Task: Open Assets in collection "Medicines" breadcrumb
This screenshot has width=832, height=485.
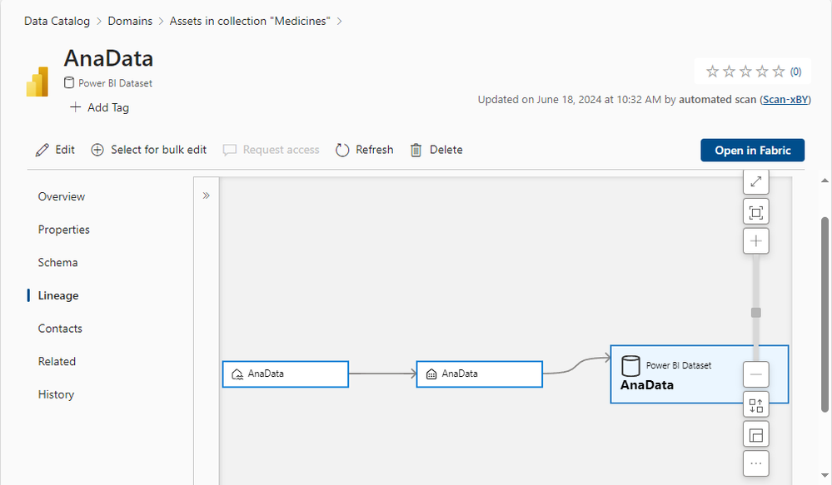Action: [250, 21]
